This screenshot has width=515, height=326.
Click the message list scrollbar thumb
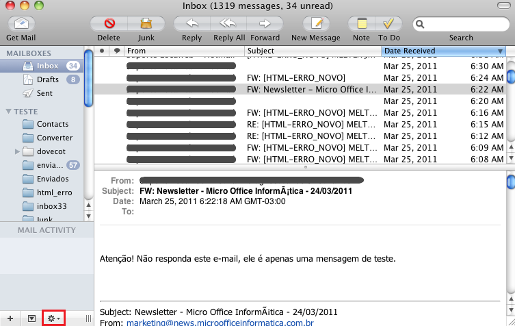(511, 76)
